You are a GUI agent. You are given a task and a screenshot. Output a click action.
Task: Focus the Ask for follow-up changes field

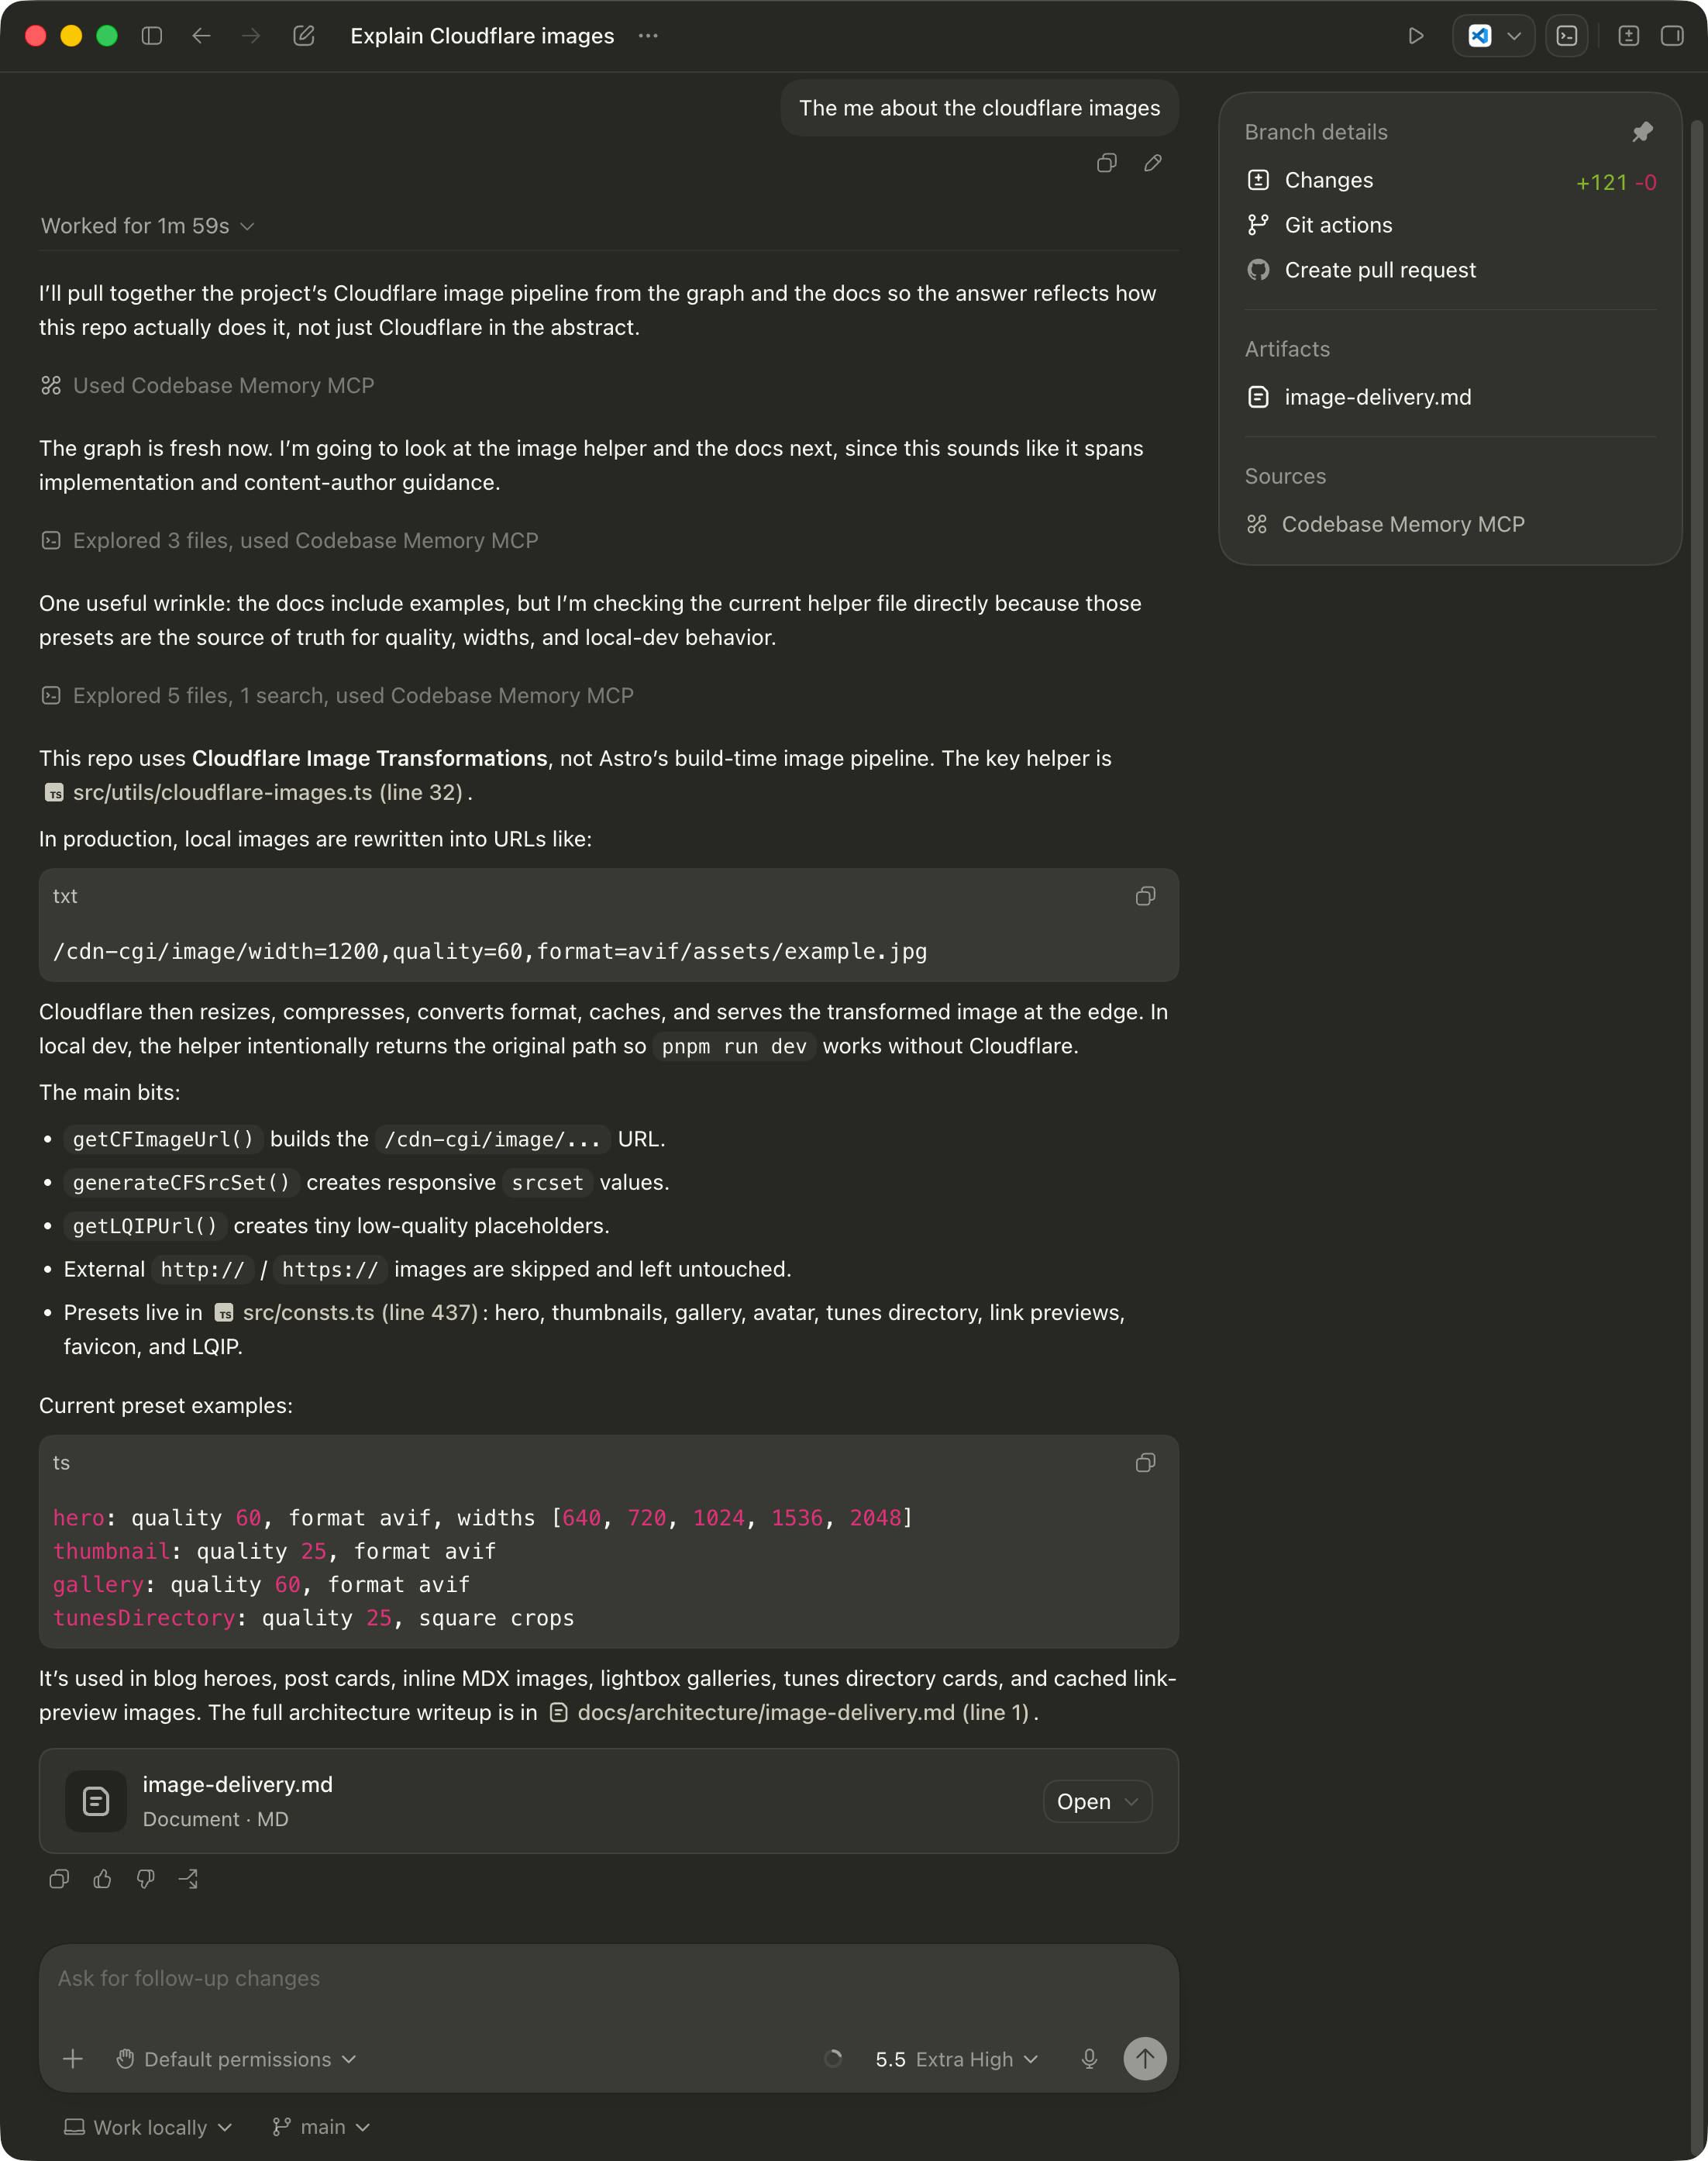(x=608, y=1978)
